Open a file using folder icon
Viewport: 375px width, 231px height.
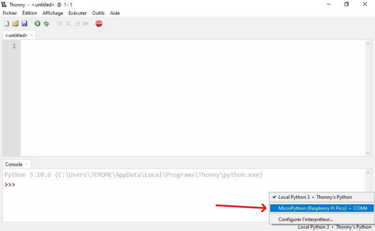coord(15,24)
